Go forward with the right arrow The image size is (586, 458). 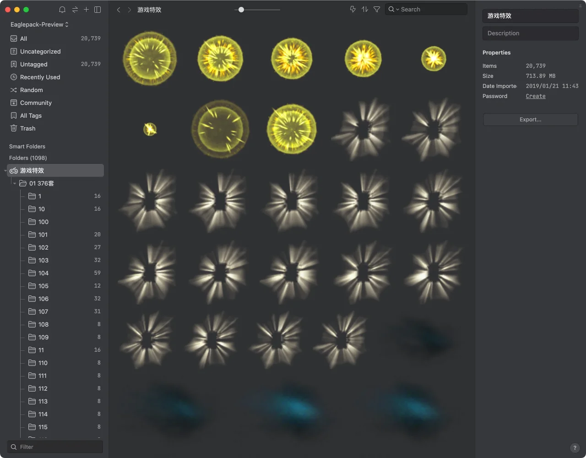[x=130, y=10]
